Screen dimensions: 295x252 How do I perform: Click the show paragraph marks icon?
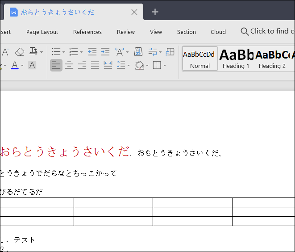(x=153, y=52)
